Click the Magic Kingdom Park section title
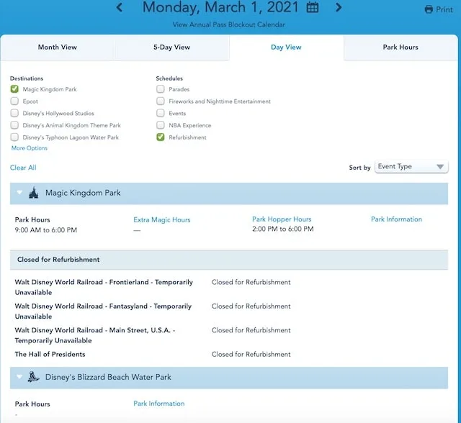The height and width of the screenshot is (423, 461). pos(83,193)
